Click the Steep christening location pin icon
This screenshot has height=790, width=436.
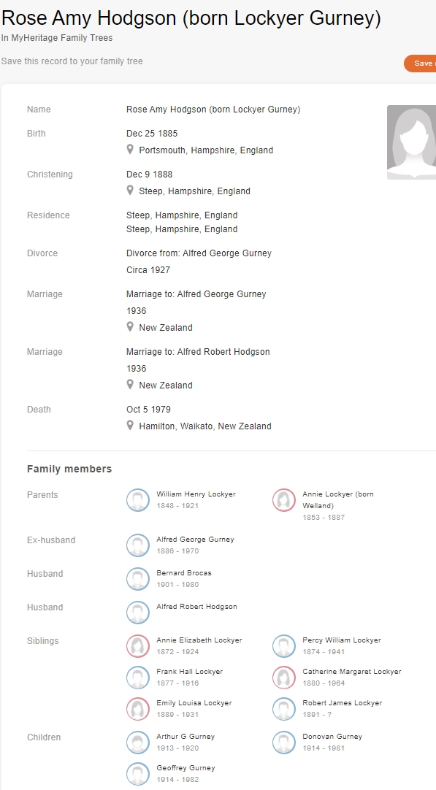point(130,191)
